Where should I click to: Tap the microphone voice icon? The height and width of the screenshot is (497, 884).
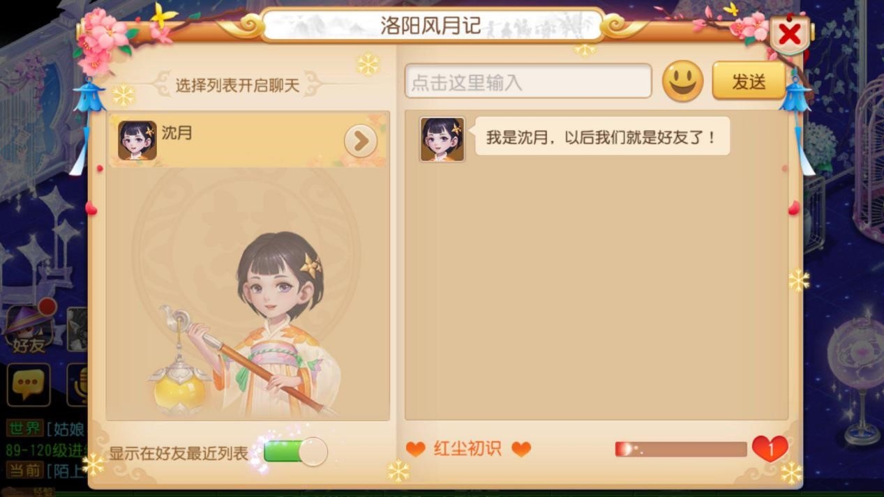coord(77,385)
